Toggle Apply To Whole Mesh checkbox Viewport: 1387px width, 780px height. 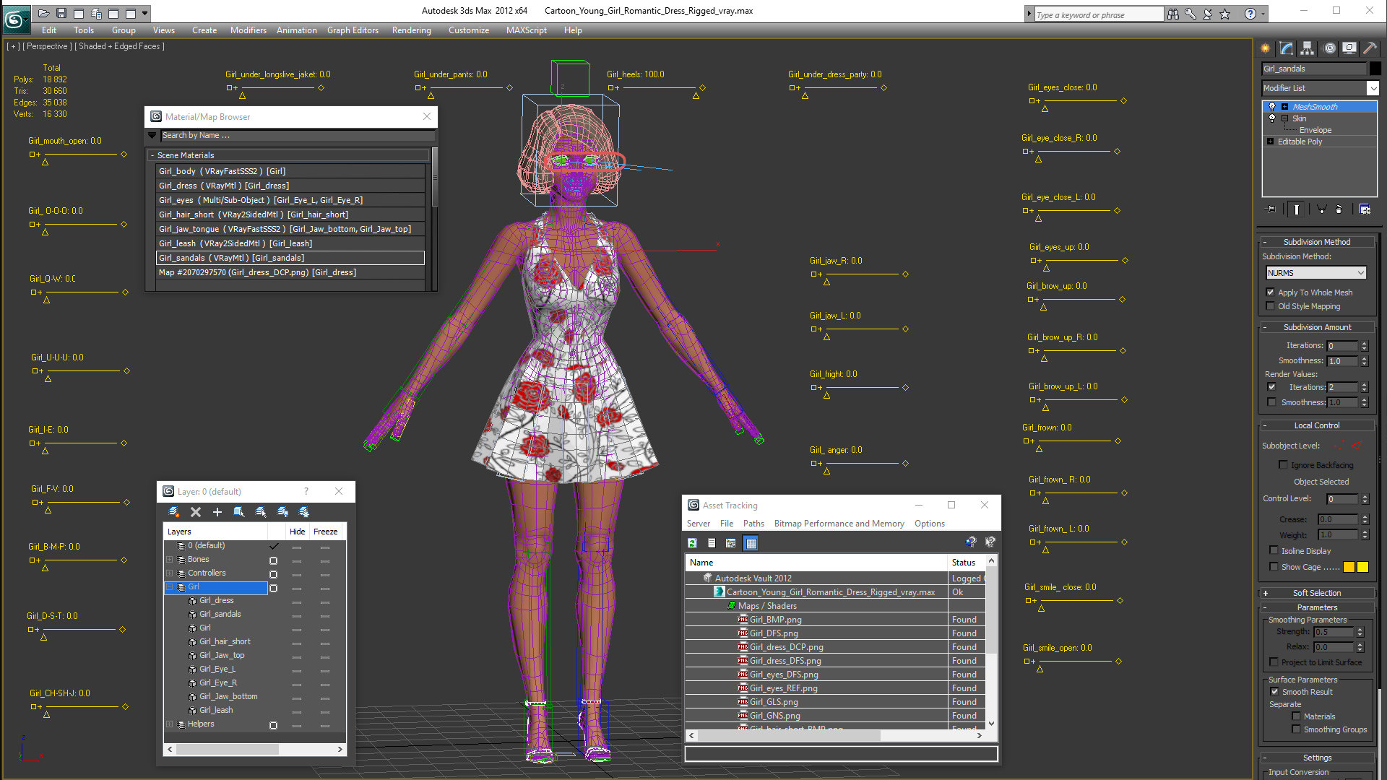(x=1271, y=292)
